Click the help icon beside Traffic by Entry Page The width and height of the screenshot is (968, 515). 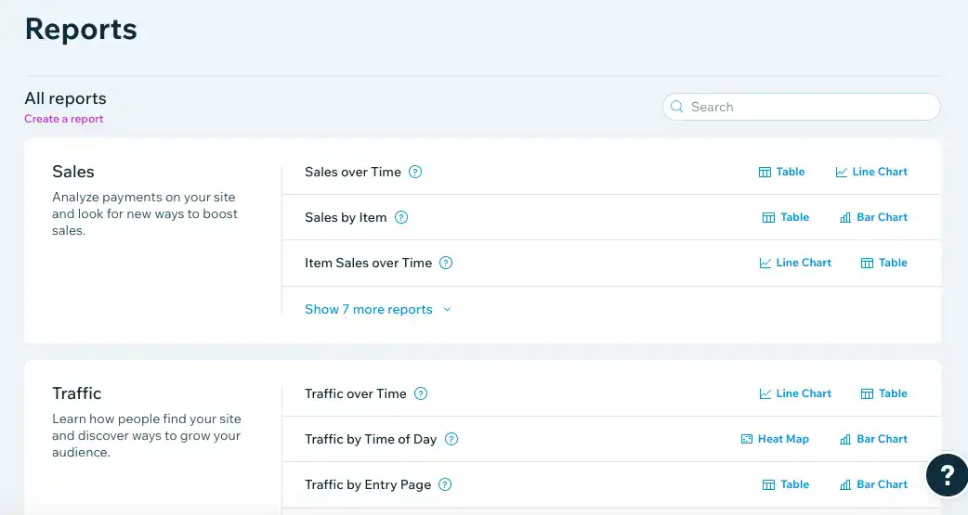(445, 484)
